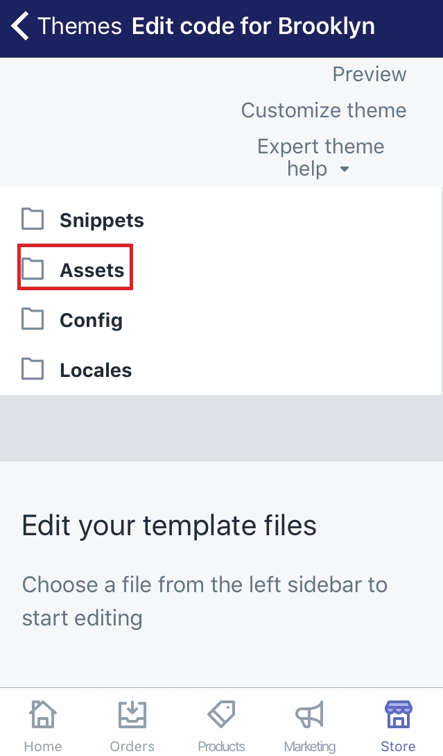Click the Snippets folder icon
443x756 pixels.
point(33,219)
